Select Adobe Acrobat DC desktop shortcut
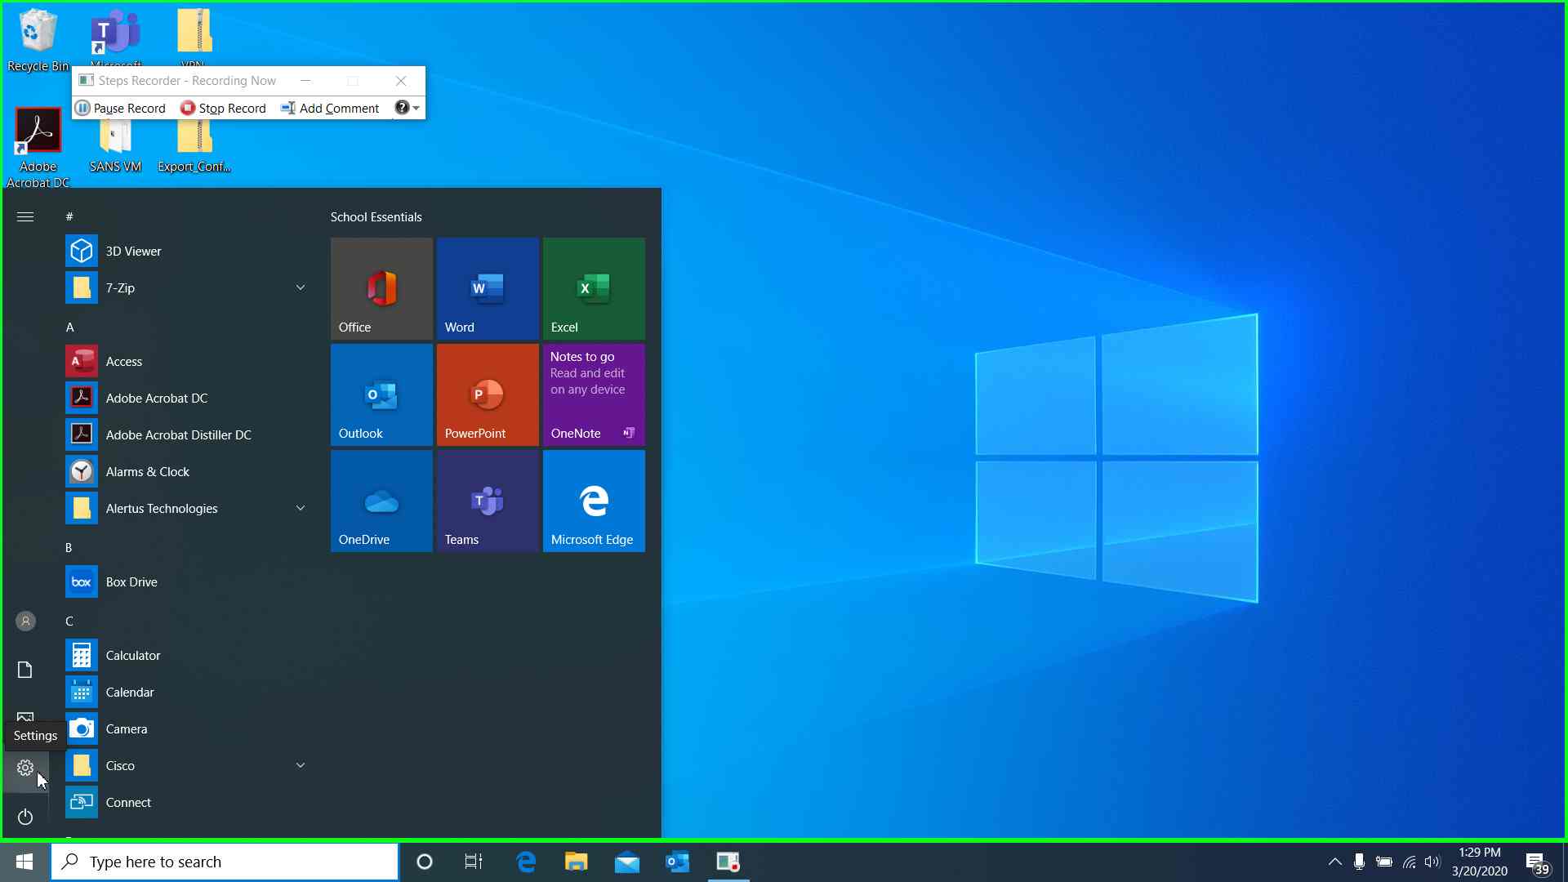The image size is (1568, 882). point(38,149)
